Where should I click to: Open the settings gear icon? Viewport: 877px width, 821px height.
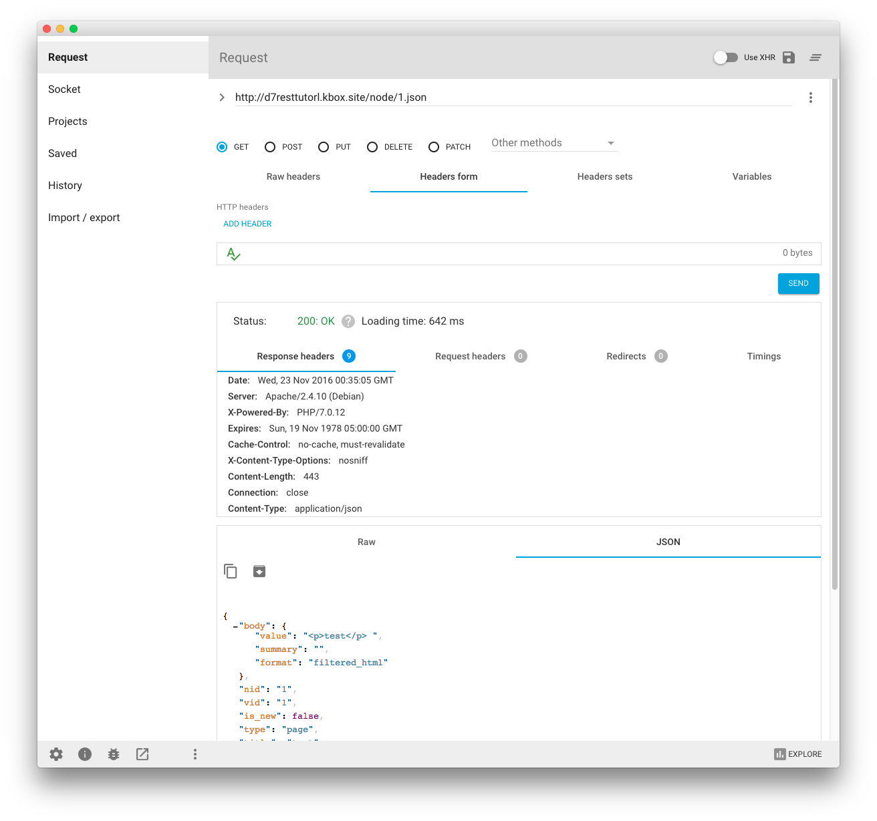pyautogui.click(x=56, y=754)
